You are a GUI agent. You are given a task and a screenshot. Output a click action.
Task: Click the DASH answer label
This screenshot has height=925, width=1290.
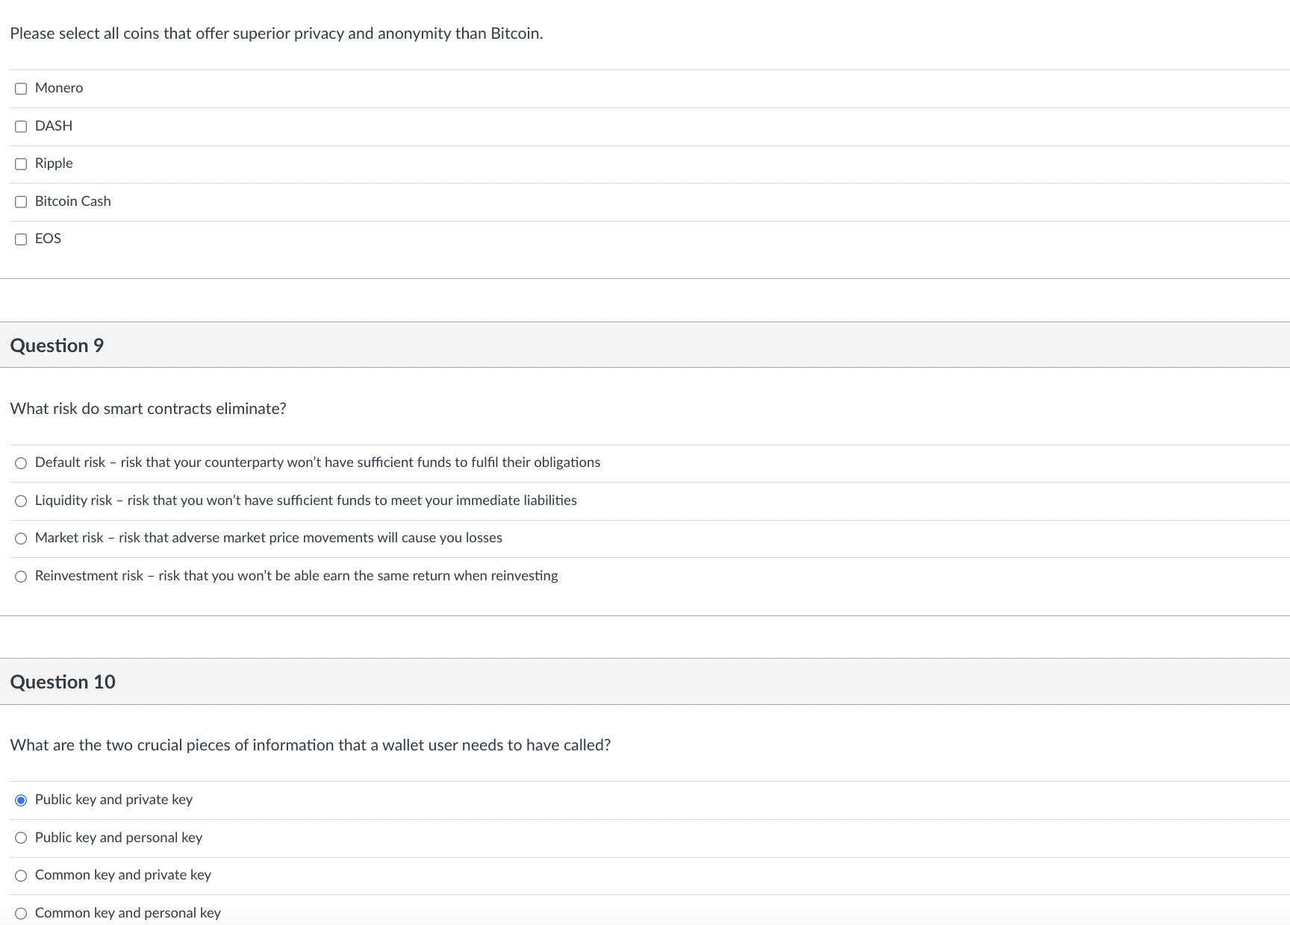point(54,126)
